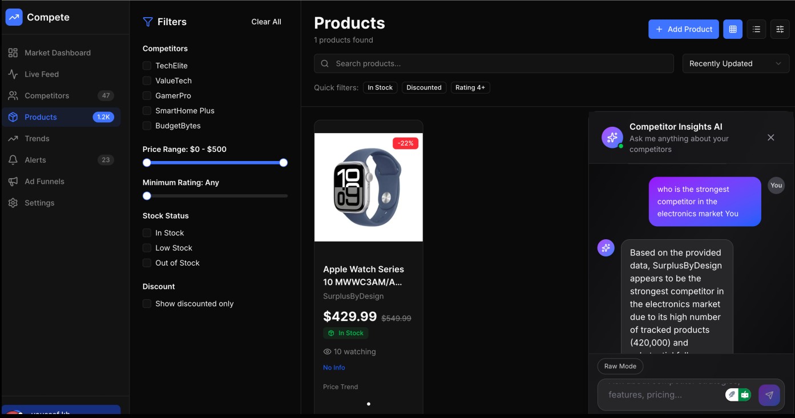This screenshot has width=795, height=418.
Task: Click the user message about strongest competitor
Action: point(705,202)
